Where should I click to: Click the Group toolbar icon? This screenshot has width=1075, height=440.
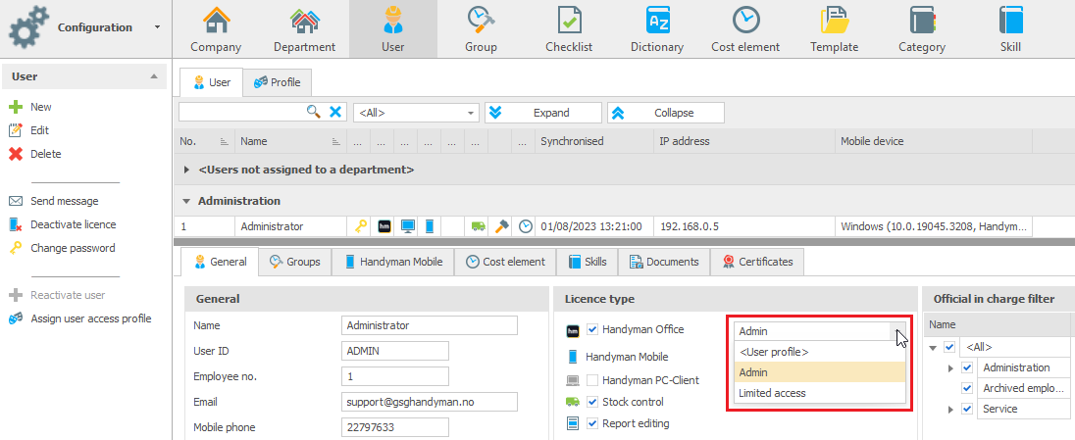click(x=481, y=20)
